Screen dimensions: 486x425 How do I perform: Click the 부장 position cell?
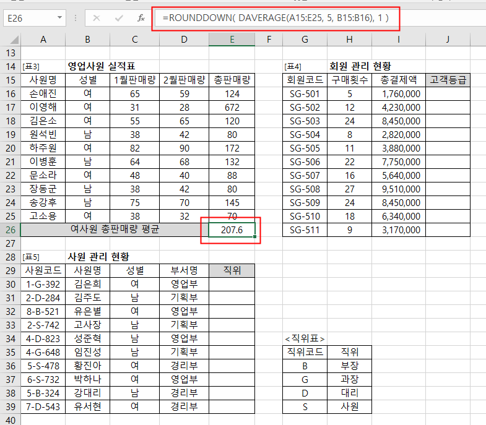350,366
